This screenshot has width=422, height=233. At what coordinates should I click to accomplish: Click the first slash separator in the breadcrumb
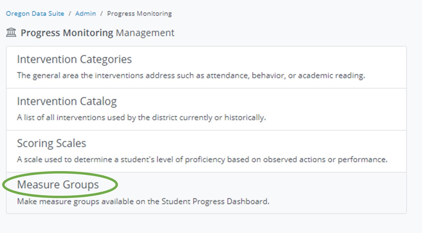(x=70, y=14)
